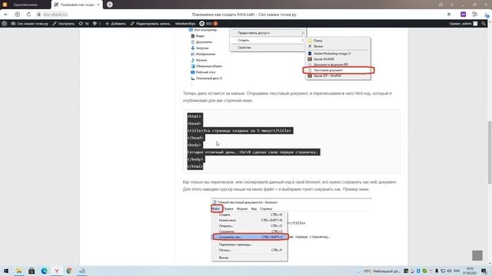492x276 pixels.
Task: Switch to the Одноклассники tab
Action: click(25, 5)
